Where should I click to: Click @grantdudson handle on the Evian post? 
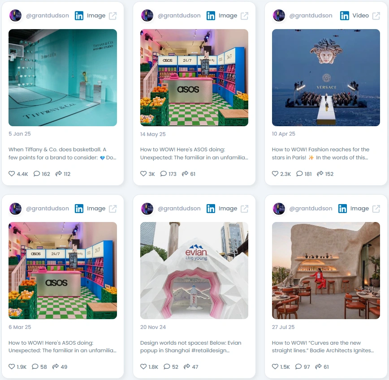179,209
